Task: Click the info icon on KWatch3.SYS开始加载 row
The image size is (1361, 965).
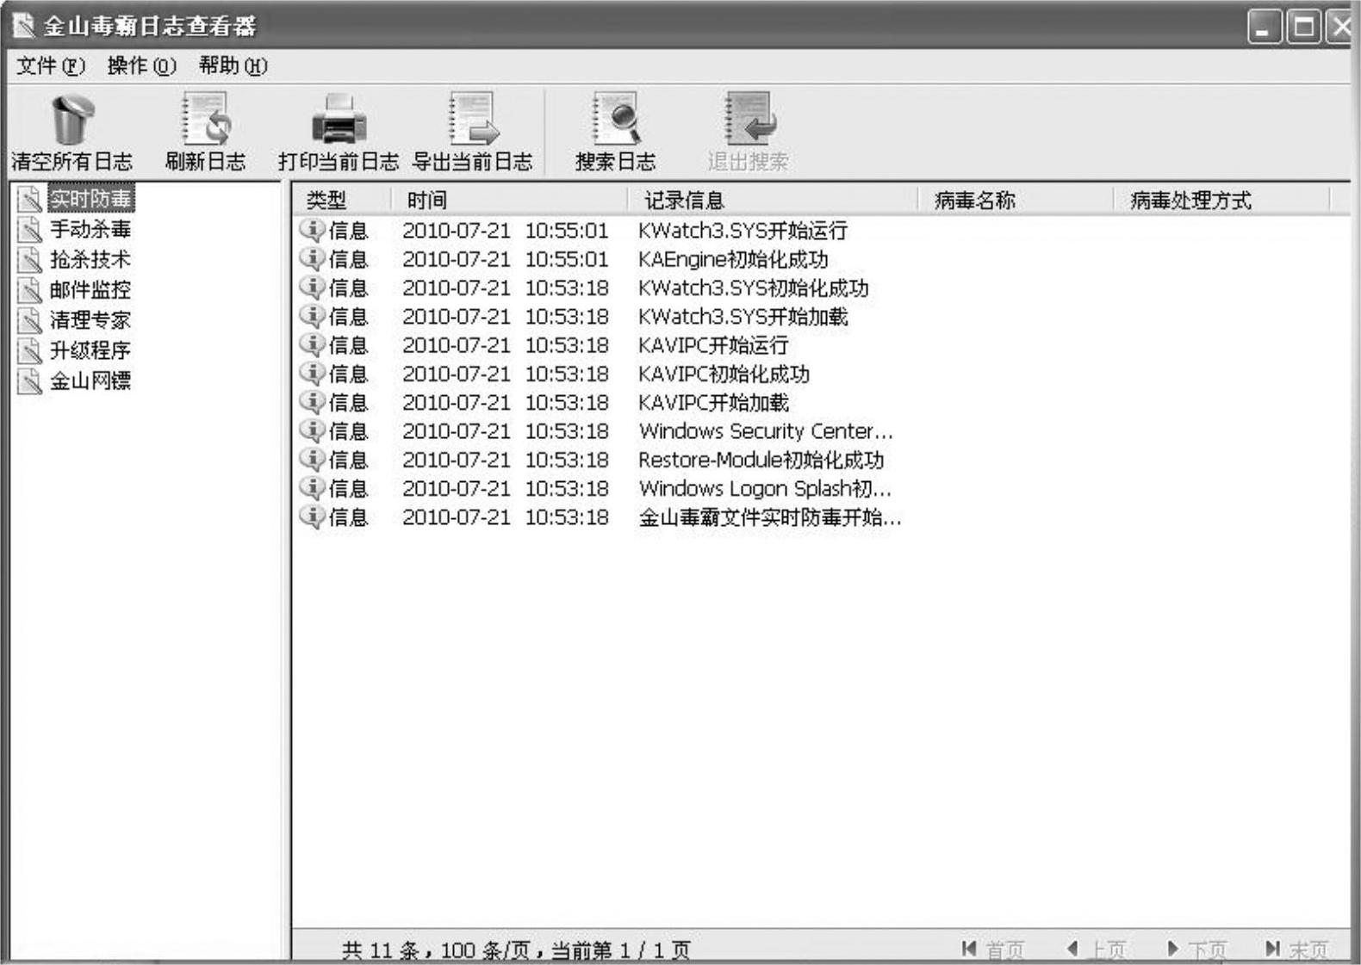Action: pyautogui.click(x=312, y=316)
